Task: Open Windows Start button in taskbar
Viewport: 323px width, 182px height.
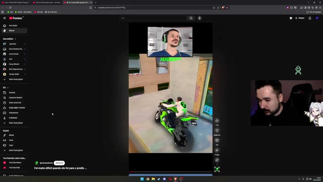Action: point(142,179)
